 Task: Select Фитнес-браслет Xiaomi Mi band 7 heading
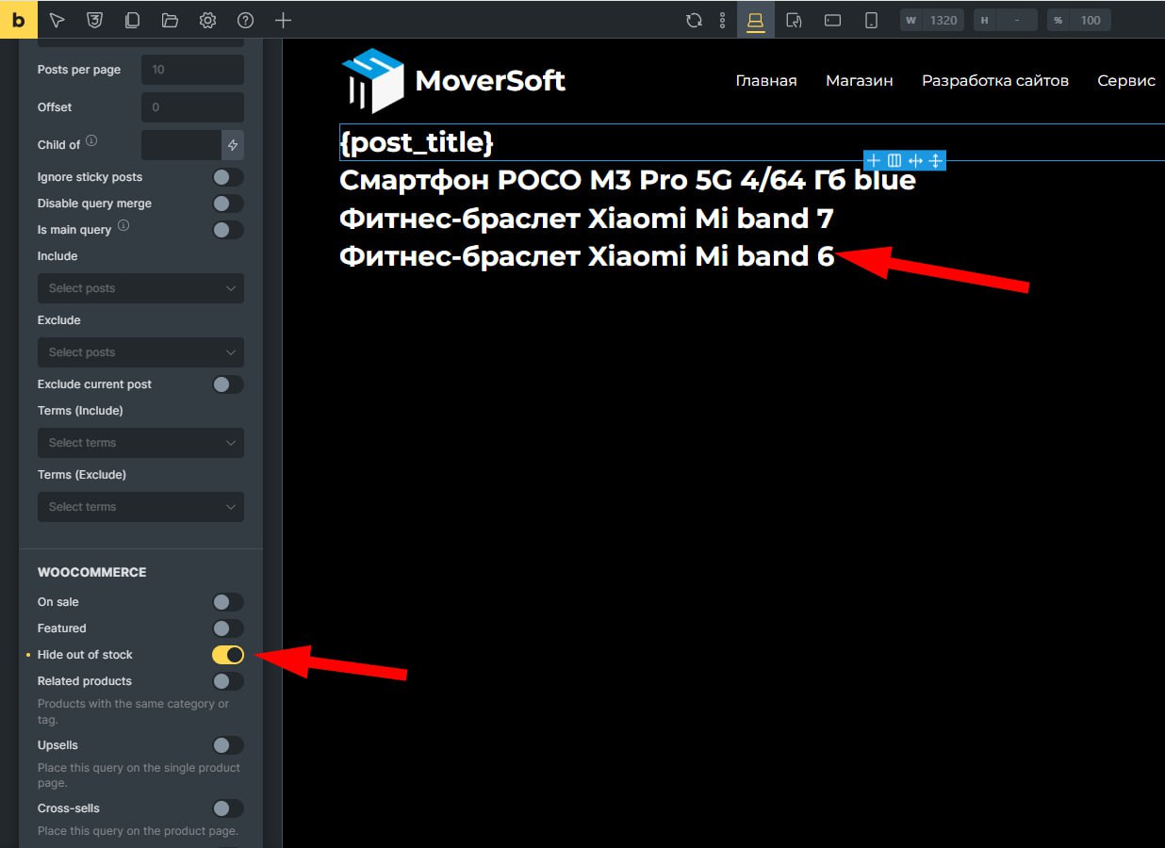tap(586, 219)
